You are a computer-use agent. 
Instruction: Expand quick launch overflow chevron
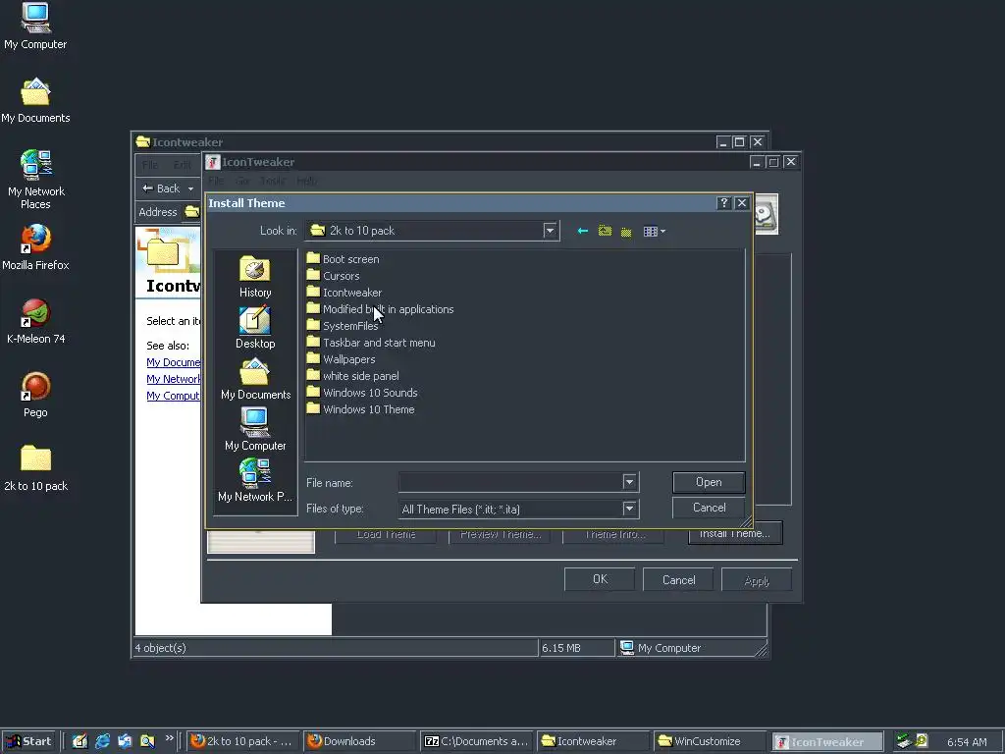click(x=169, y=738)
